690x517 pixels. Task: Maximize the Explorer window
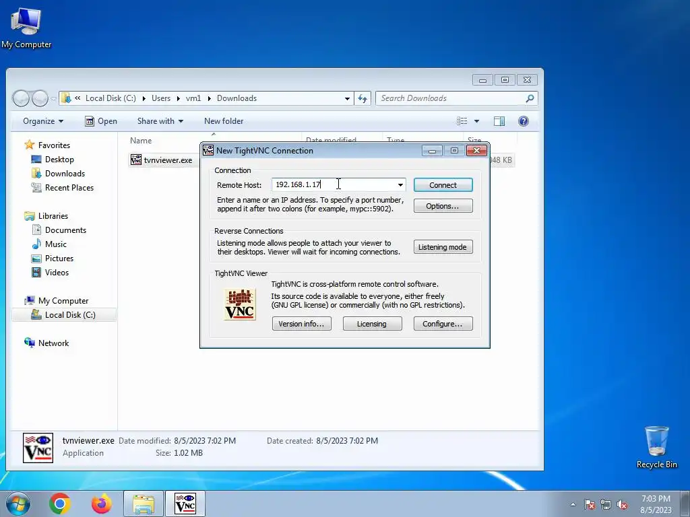[505, 79]
